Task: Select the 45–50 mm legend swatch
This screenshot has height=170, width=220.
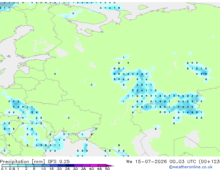Action: pos(102,165)
